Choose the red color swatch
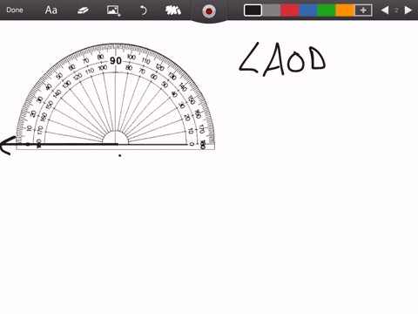The image size is (418, 314). point(290,10)
